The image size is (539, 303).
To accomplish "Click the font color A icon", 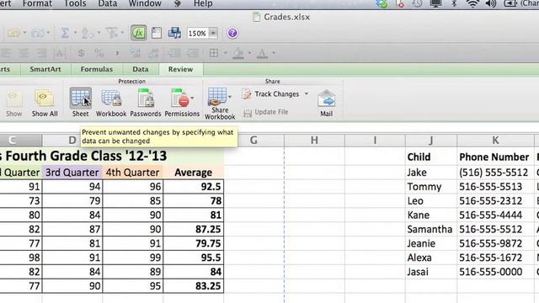I will click(262, 53).
